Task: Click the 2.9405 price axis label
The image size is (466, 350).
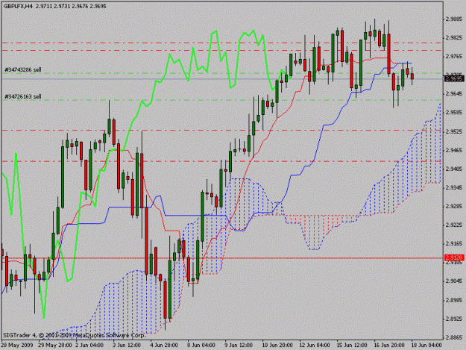Action: click(x=454, y=169)
